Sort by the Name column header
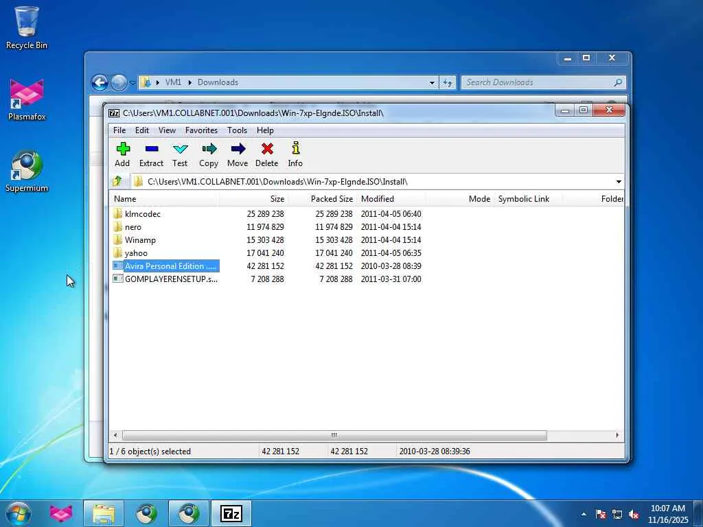This screenshot has height=527, width=703. coord(164,198)
